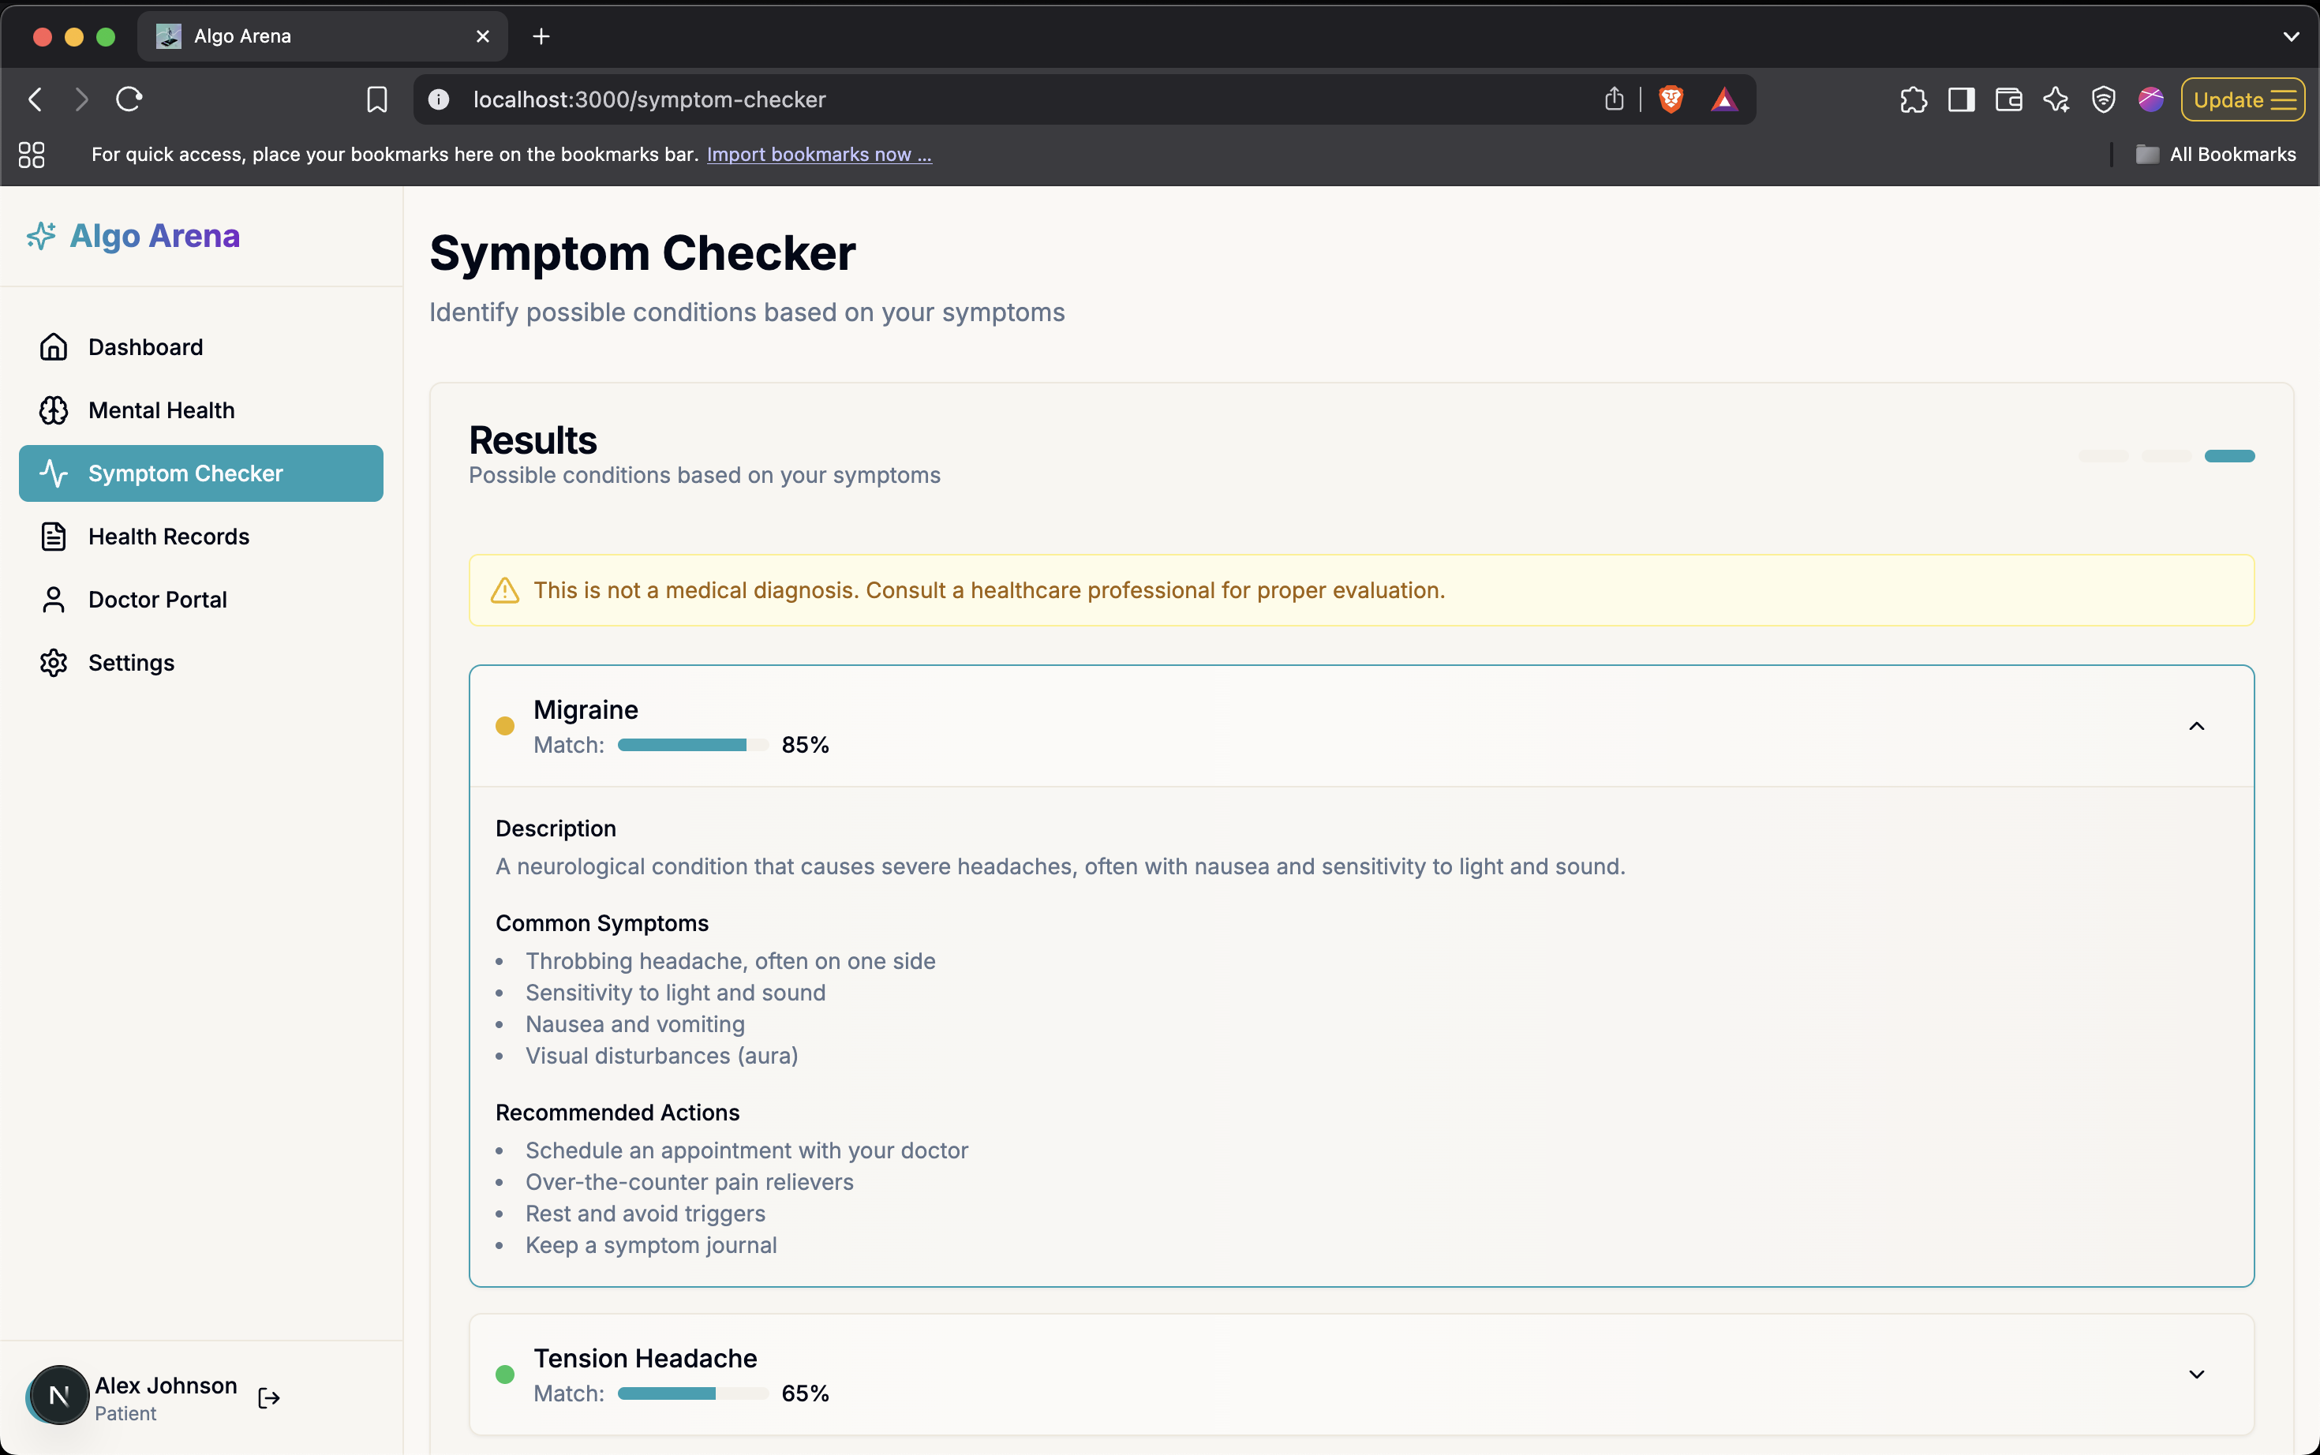Open the Doctor Portal menu item
2320x1455 pixels.
[x=158, y=600]
